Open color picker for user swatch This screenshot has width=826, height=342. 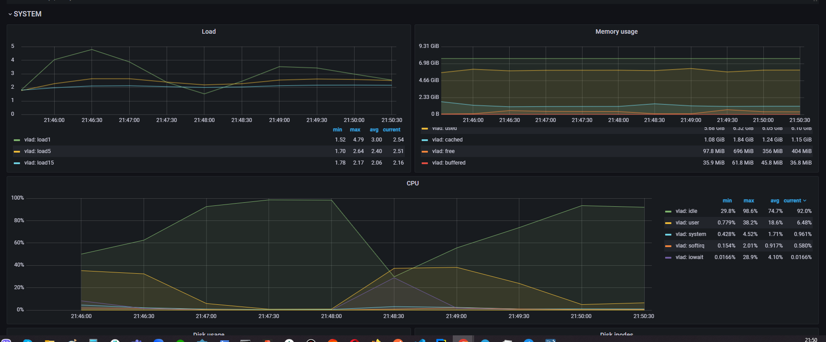tap(668, 223)
